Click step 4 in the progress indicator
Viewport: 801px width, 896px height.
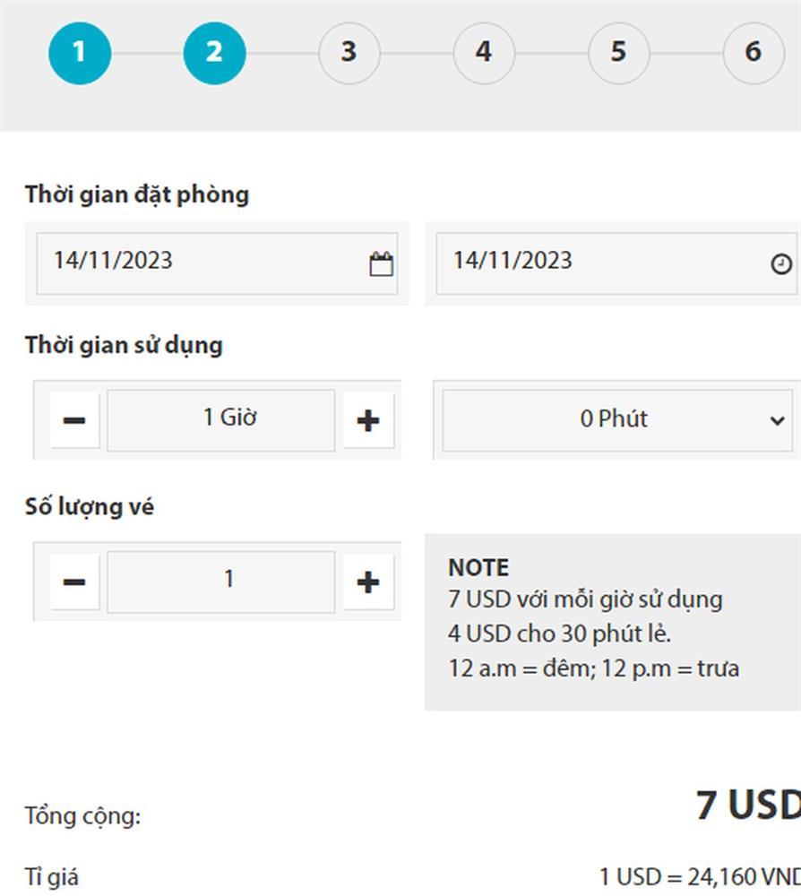484,52
